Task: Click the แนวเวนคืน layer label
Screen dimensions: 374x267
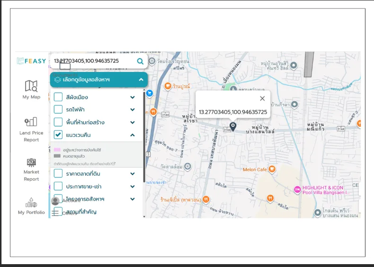Action: (x=78, y=135)
